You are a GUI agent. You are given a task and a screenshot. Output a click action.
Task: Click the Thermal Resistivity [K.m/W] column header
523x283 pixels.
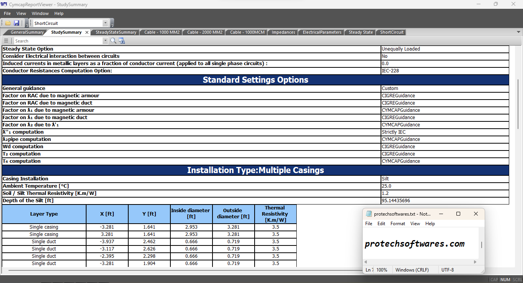pos(275,214)
